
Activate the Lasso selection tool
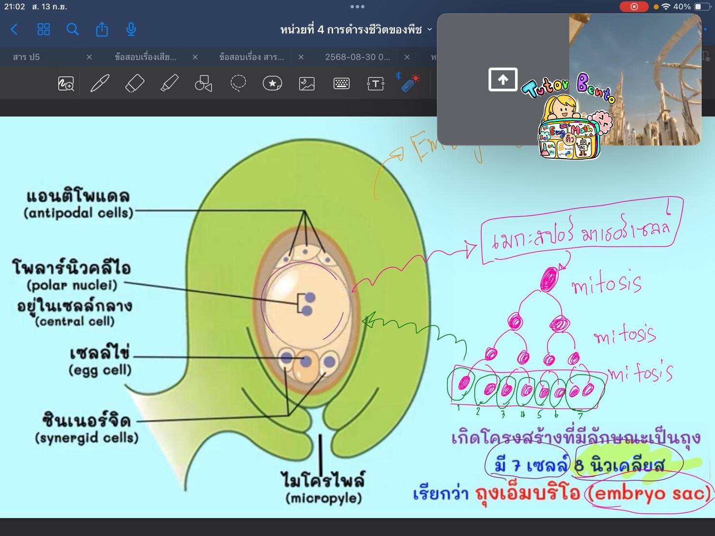tap(238, 83)
